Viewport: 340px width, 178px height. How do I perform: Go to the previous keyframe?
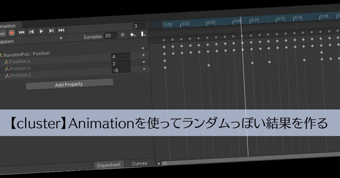click(31, 31)
